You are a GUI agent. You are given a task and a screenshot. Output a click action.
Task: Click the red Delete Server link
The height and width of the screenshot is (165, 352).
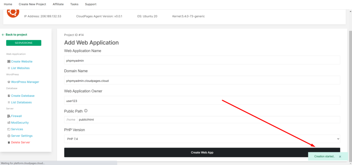[21, 142]
